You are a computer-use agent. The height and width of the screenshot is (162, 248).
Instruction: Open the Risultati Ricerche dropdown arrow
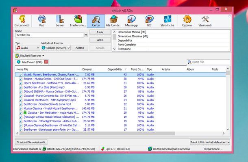pos(43,56)
